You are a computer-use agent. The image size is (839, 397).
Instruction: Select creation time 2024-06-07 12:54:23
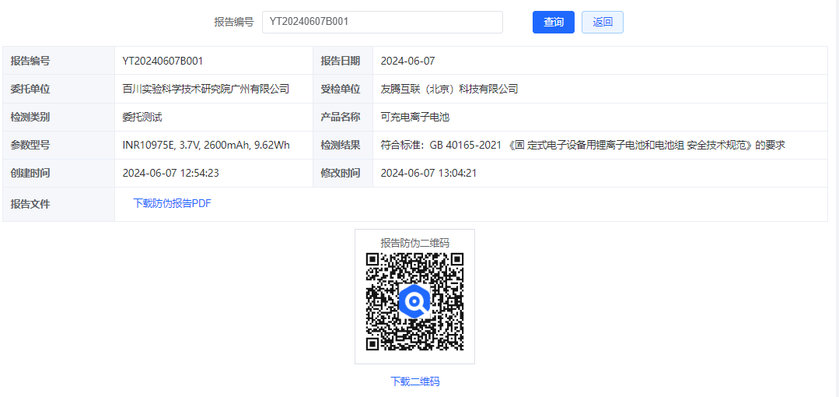point(171,173)
